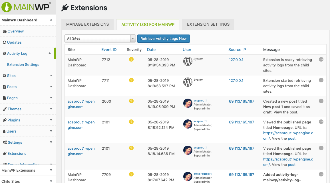330x183 pixels.
Task: Click the Users person icon
Action: [4, 131]
